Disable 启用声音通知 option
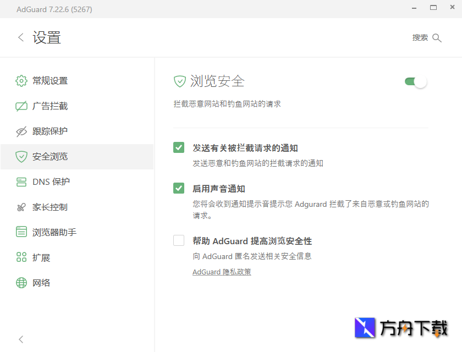 click(x=179, y=188)
